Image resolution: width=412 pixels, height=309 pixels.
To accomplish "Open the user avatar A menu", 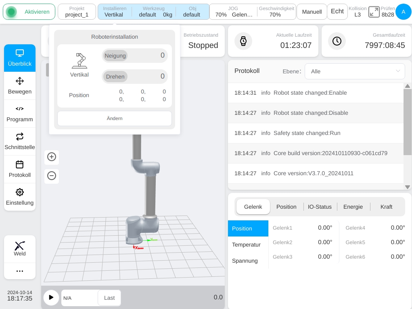I will [x=404, y=12].
